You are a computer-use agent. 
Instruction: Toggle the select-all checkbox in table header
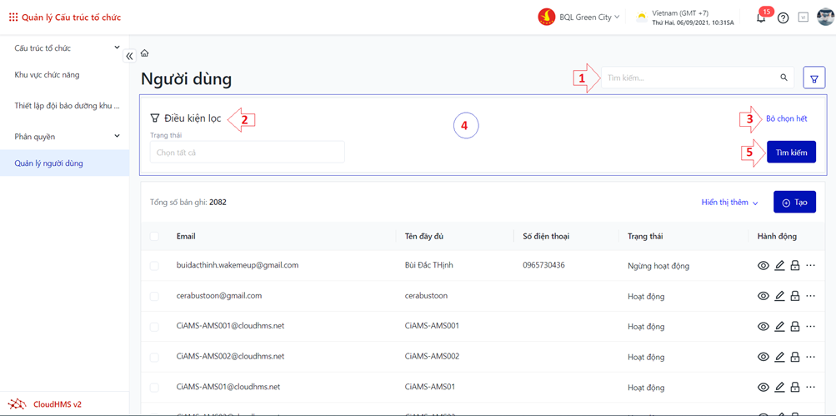(154, 237)
